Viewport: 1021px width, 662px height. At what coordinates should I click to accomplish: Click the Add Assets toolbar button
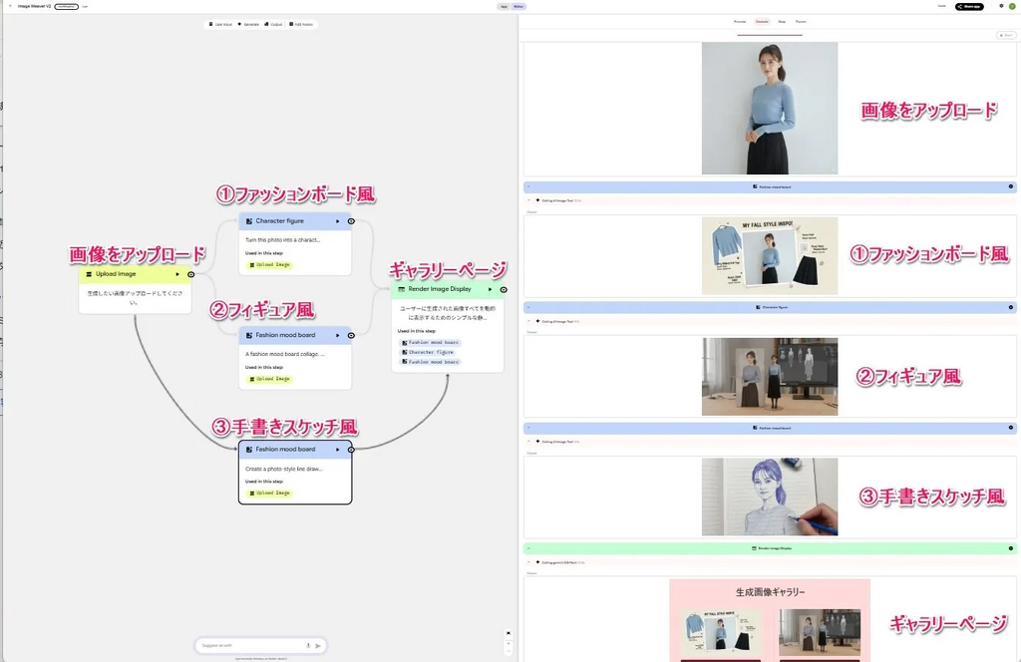pos(301,24)
